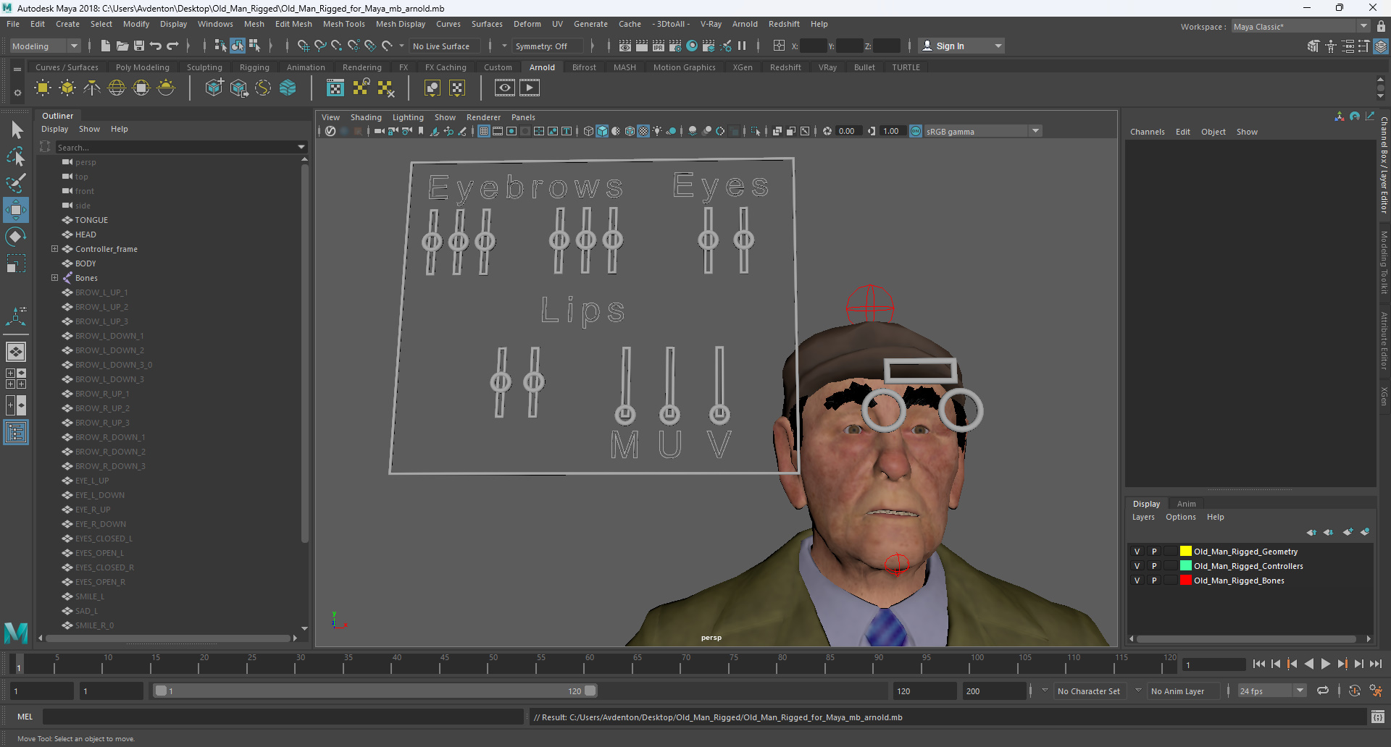1391x747 pixels.
Task: Create Arnold skydome light from shelf
Action: tap(117, 88)
